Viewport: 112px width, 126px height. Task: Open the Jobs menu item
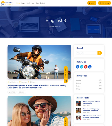33,3
